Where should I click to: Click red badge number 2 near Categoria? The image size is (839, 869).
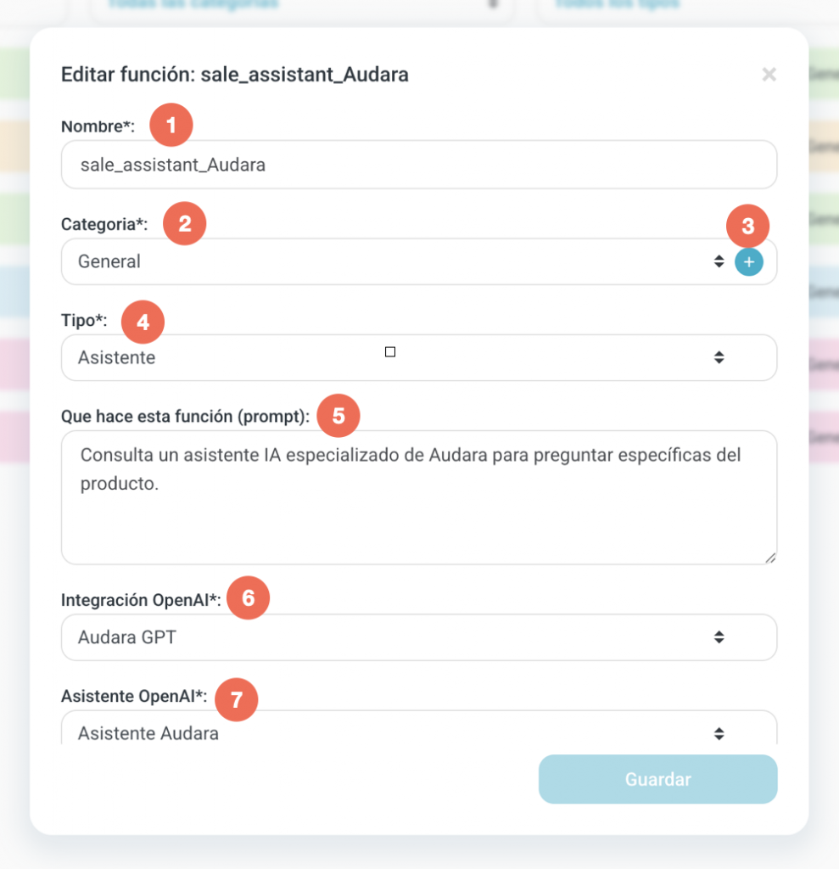tap(185, 224)
